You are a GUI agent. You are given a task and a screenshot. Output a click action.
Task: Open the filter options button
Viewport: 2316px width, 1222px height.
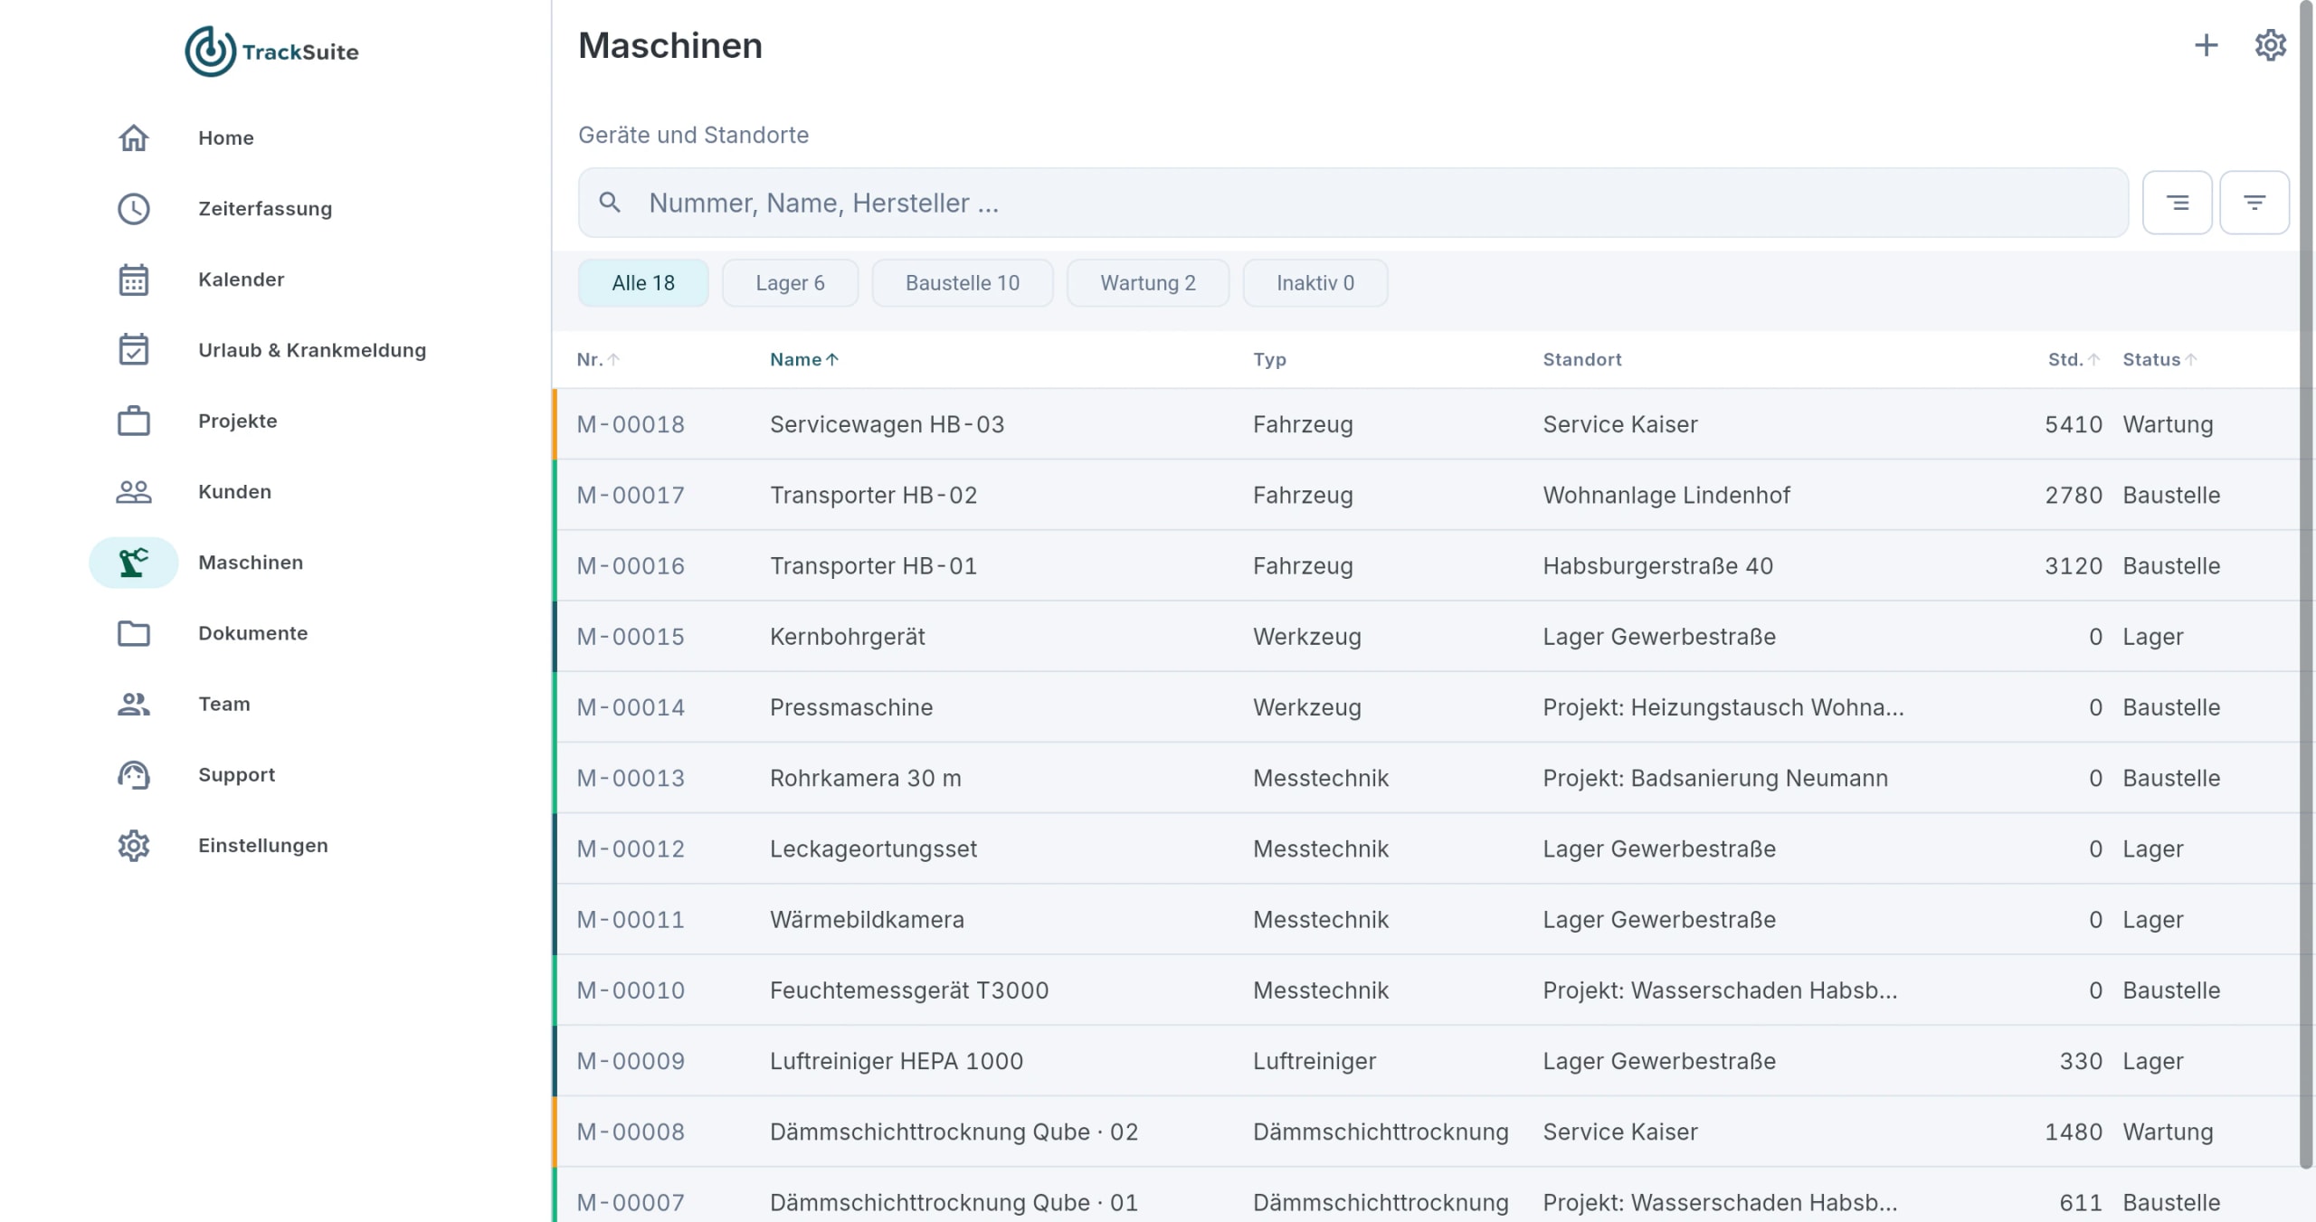pos(2254,203)
